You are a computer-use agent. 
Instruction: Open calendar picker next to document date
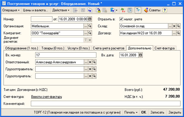[90, 19]
